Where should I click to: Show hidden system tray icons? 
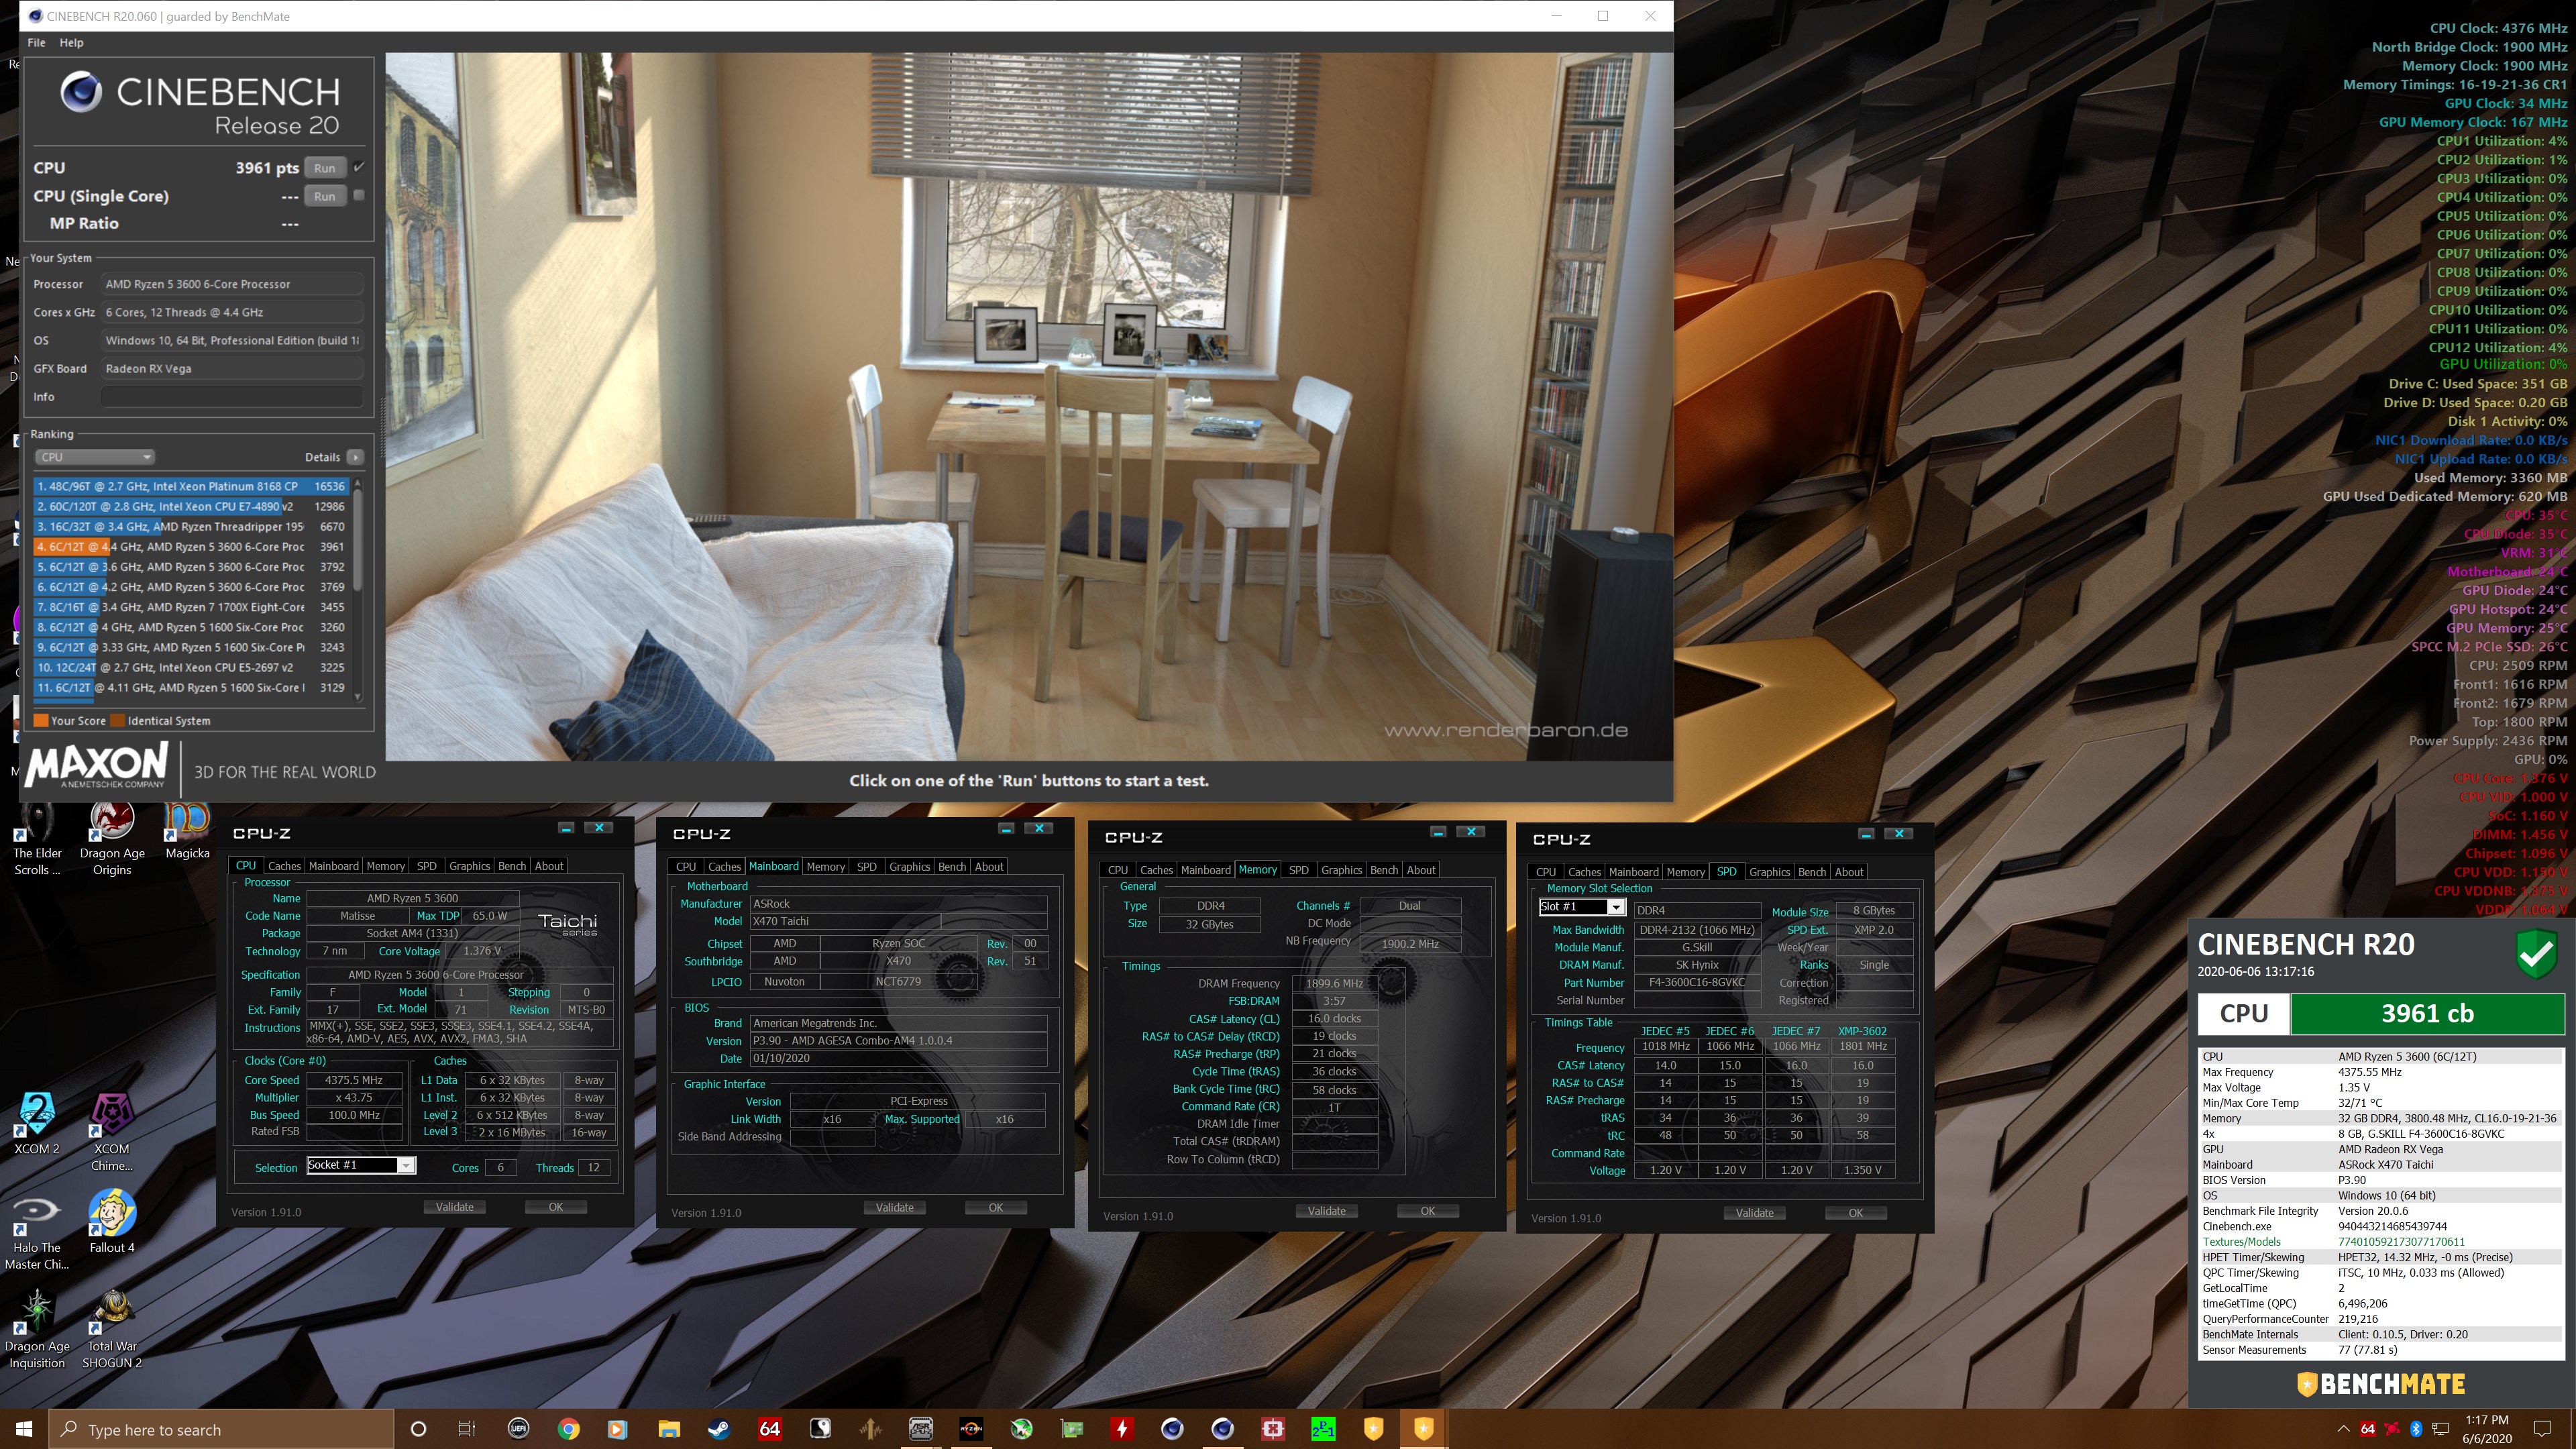[x=2343, y=1429]
